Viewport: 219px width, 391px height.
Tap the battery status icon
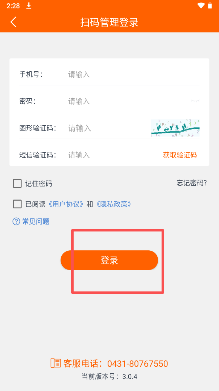tap(210, 6)
